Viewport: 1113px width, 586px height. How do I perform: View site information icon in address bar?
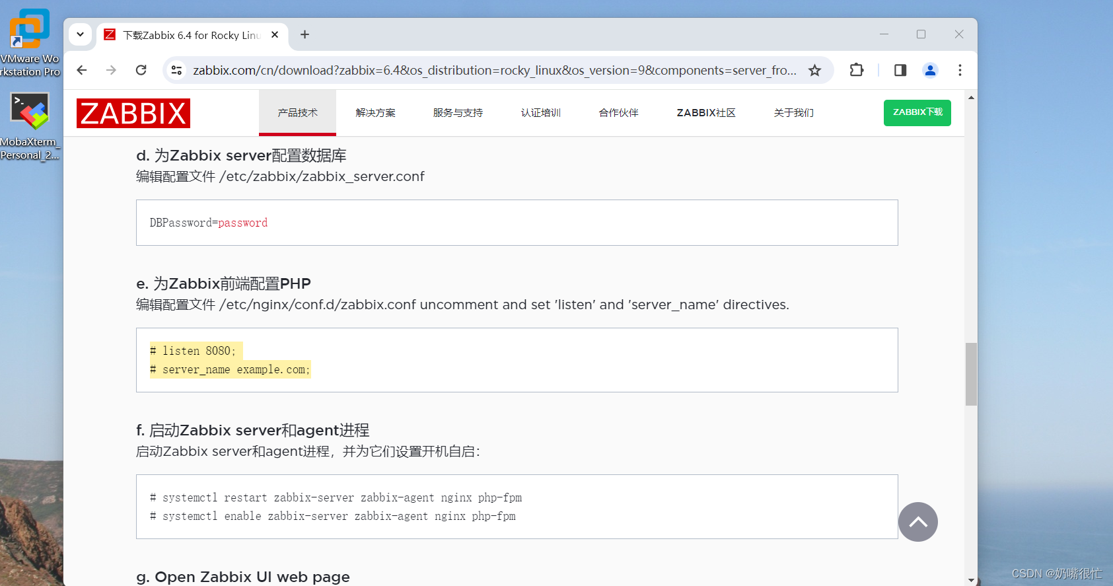pyautogui.click(x=176, y=70)
